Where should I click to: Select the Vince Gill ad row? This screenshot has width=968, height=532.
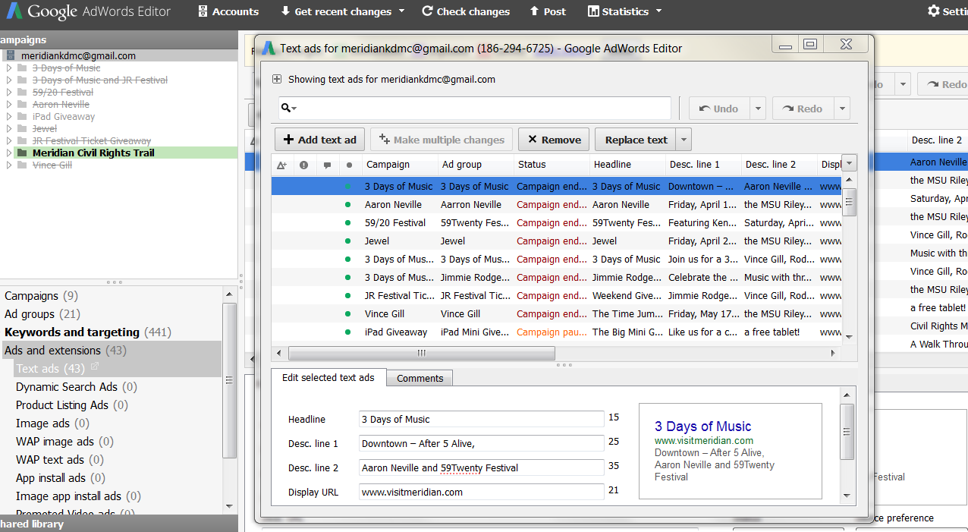[557, 313]
